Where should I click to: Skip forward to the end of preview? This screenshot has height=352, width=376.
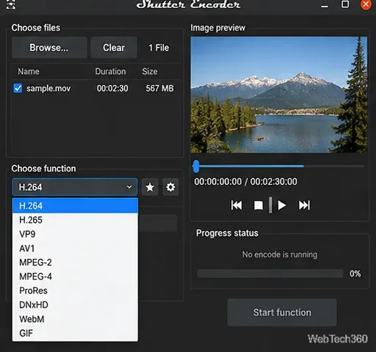pyautogui.click(x=304, y=205)
